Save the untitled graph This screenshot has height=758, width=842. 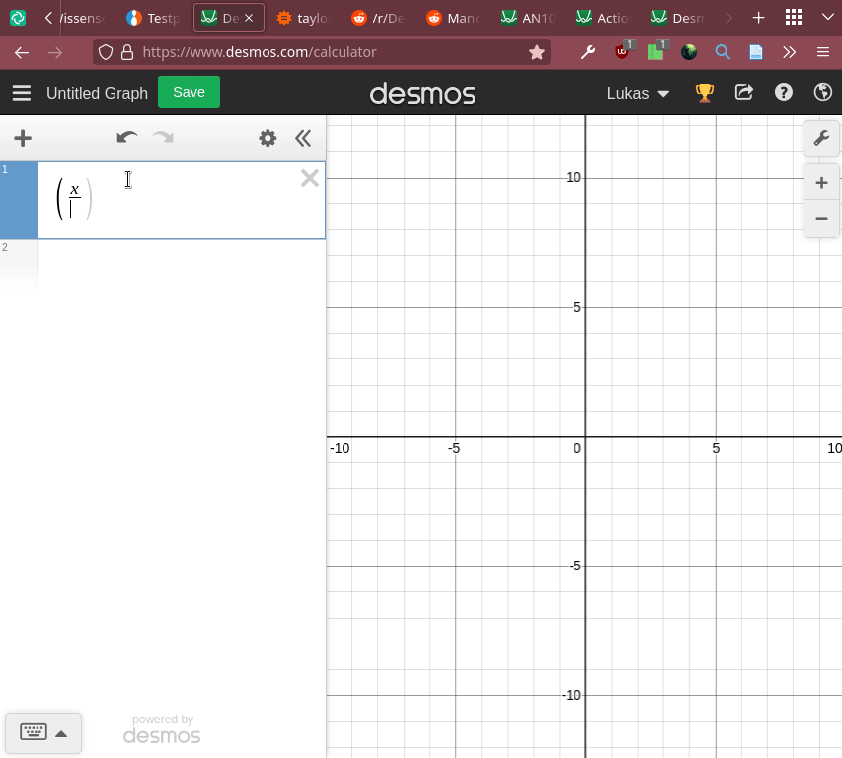(189, 92)
